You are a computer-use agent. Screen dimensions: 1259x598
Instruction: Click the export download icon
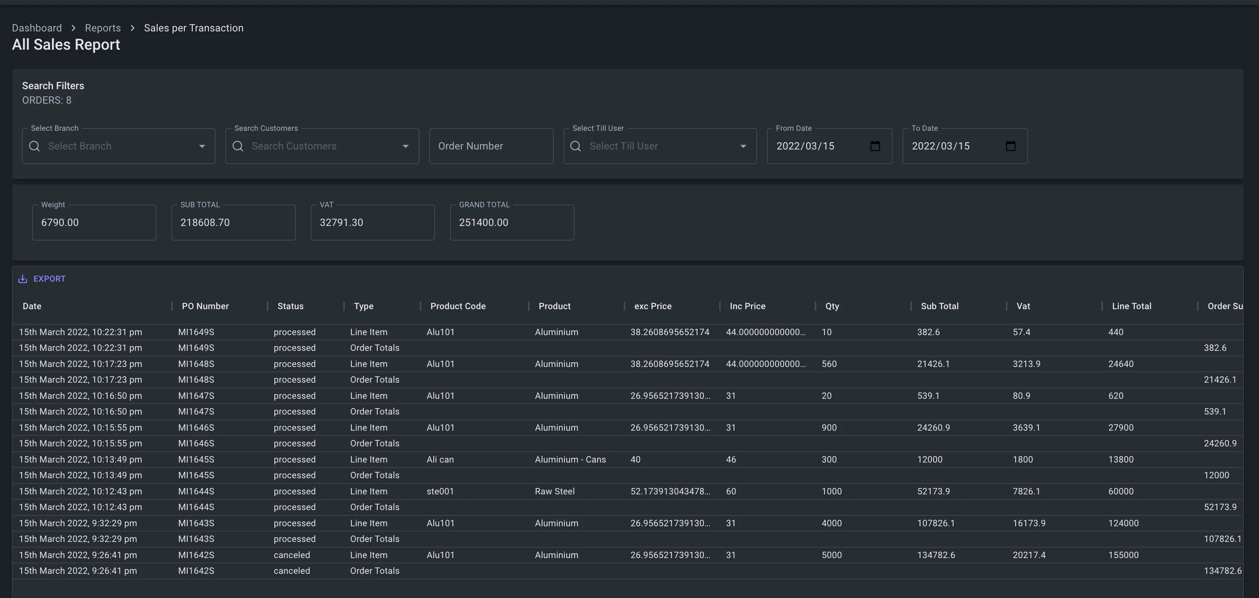(23, 279)
